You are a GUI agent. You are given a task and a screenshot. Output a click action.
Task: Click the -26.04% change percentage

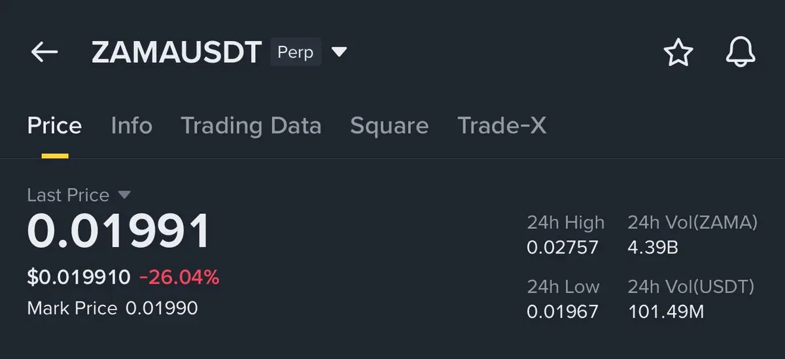pyautogui.click(x=179, y=277)
